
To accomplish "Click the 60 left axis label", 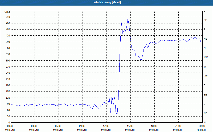I will [9, 110].
